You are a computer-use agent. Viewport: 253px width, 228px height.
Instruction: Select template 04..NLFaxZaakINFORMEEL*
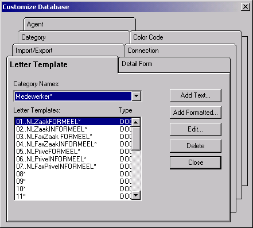(73, 144)
